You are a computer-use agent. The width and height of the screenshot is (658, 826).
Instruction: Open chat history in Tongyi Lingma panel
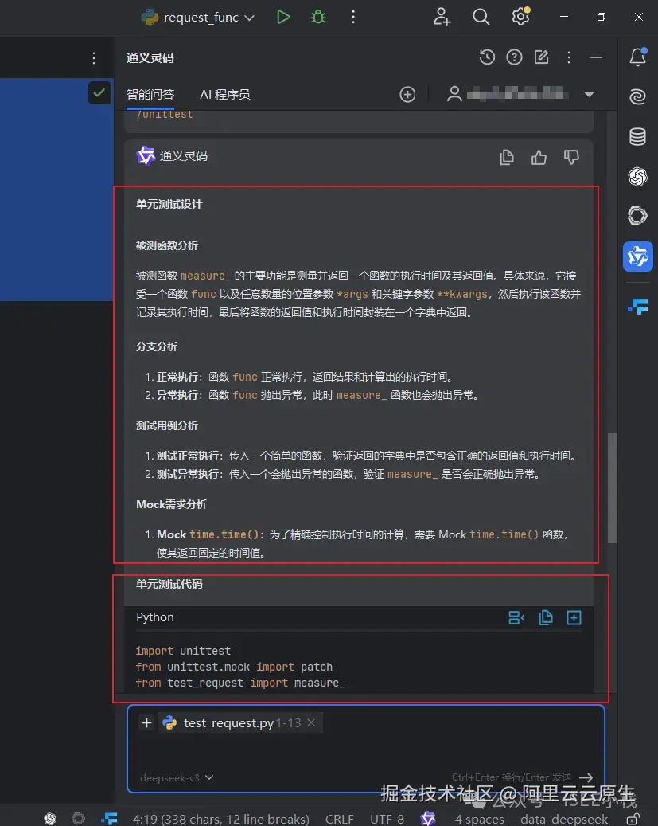pos(486,57)
